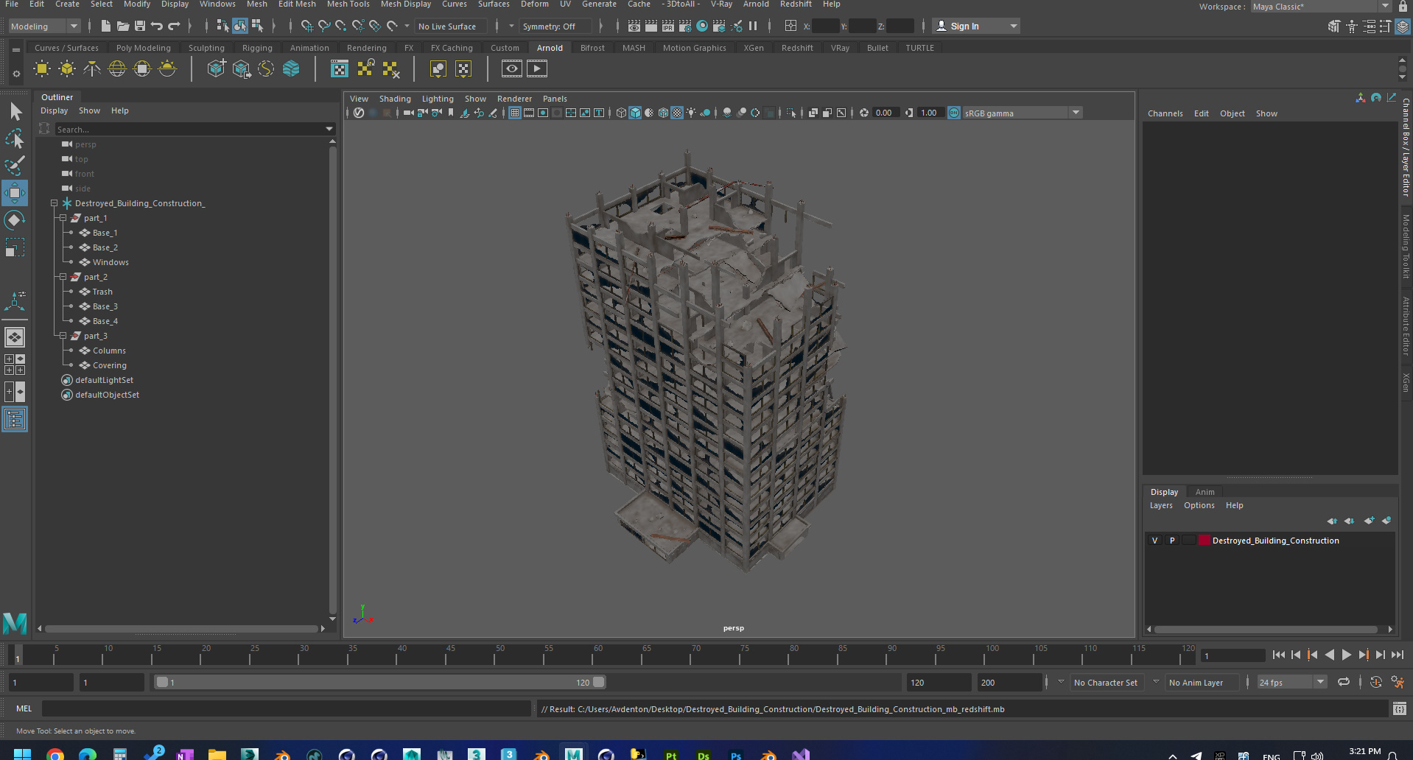Image resolution: width=1413 pixels, height=760 pixels.
Task: Click the New Scene icon
Action: point(105,27)
